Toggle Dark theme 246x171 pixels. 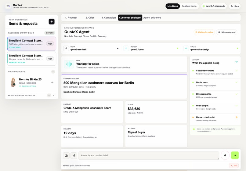(x=235, y=6)
